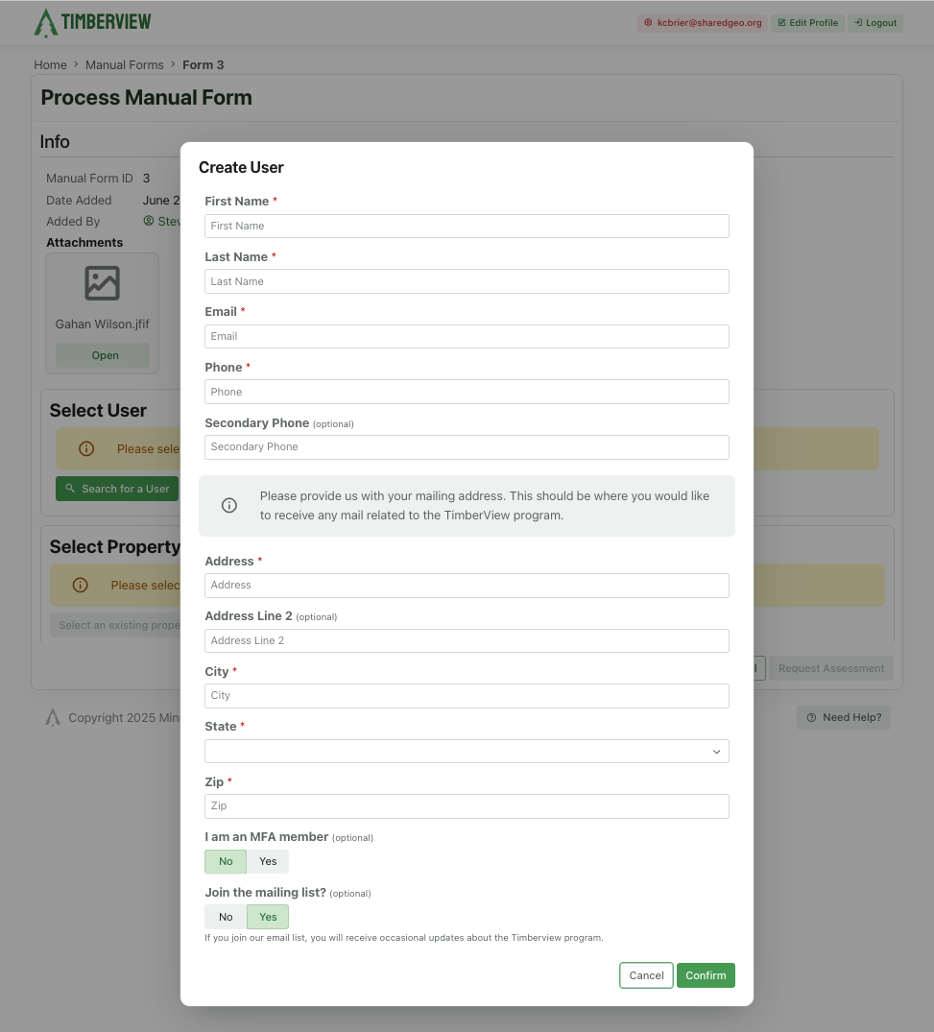Viewport: 934px width, 1032px height.
Task: Click the Gahan Wilson.jfif file name
Action: point(102,324)
